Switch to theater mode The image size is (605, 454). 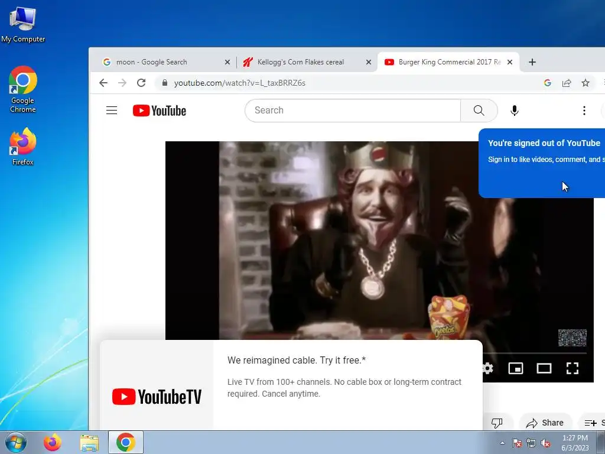pos(544,368)
